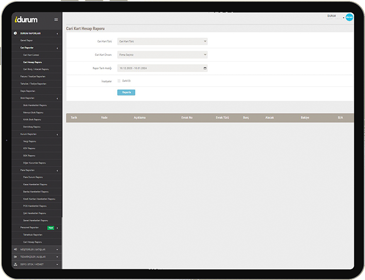The height and width of the screenshot is (280, 365).
Task: Open the calendar icon in the date range field
Action: 205,68
